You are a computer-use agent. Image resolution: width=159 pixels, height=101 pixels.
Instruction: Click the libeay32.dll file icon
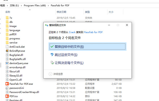[7, 76]
